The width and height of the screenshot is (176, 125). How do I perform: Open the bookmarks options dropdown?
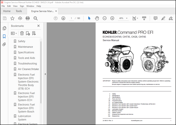pos(14,33)
